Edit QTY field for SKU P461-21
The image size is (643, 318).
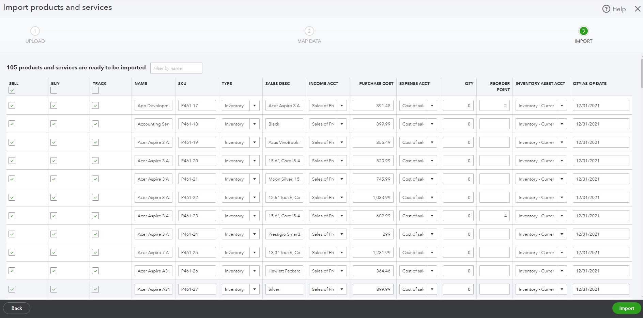(x=458, y=179)
